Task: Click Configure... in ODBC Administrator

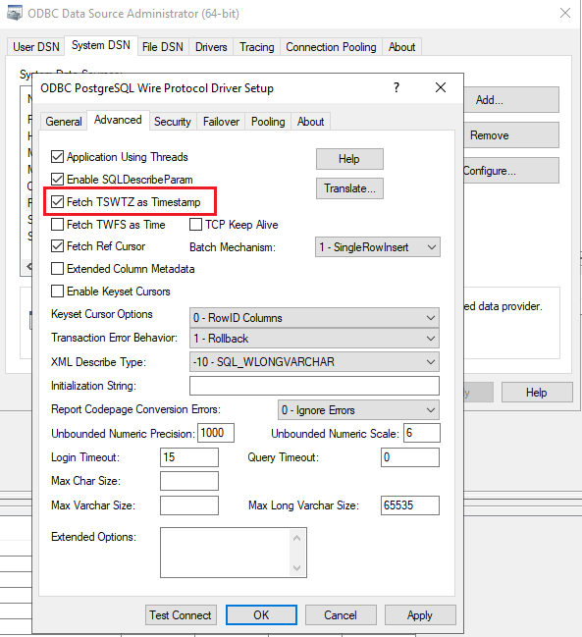Action: coord(511,170)
